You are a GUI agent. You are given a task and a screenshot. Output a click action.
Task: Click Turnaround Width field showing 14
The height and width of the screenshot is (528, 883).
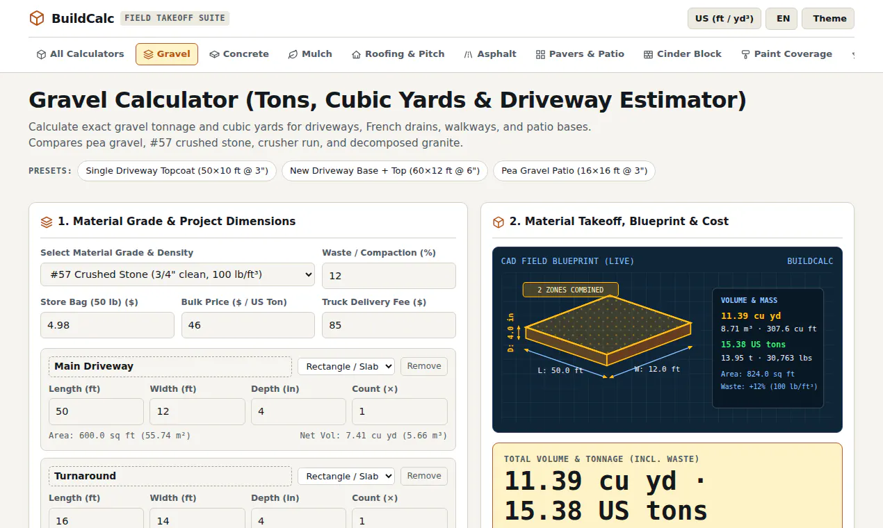point(197,520)
